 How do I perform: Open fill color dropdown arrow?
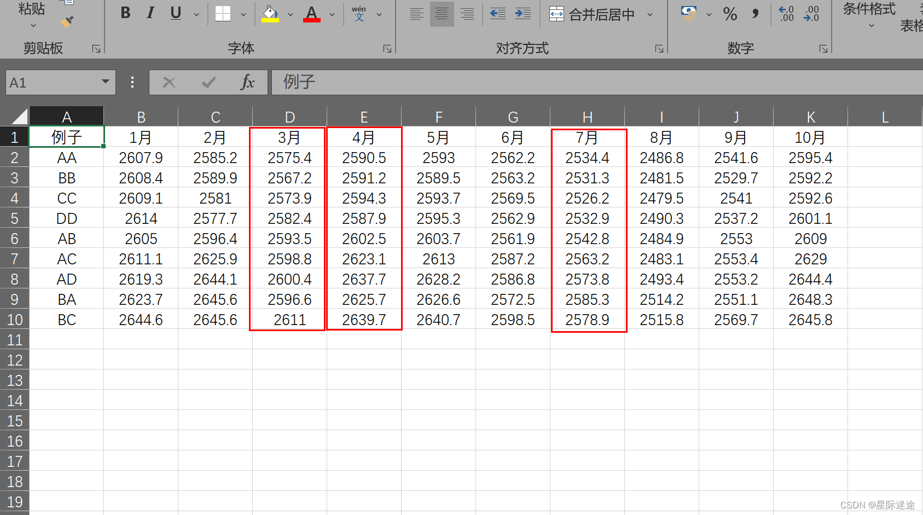click(291, 15)
